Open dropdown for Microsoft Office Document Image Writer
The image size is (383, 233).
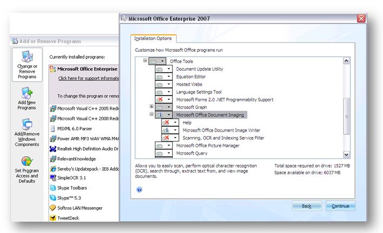[170, 131]
